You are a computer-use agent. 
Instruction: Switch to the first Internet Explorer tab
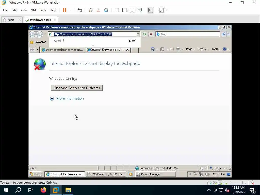tap(62, 50)
